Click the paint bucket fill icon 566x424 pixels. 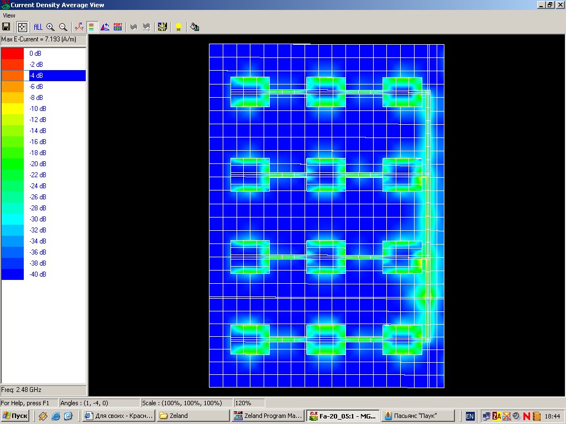(195, 26)
